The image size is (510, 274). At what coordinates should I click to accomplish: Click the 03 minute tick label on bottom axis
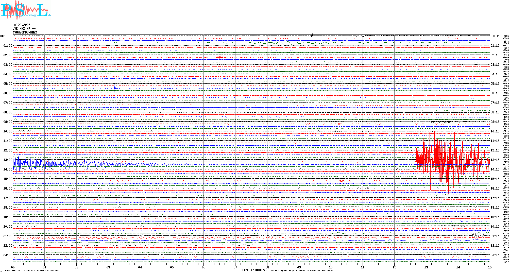point(108,267)
